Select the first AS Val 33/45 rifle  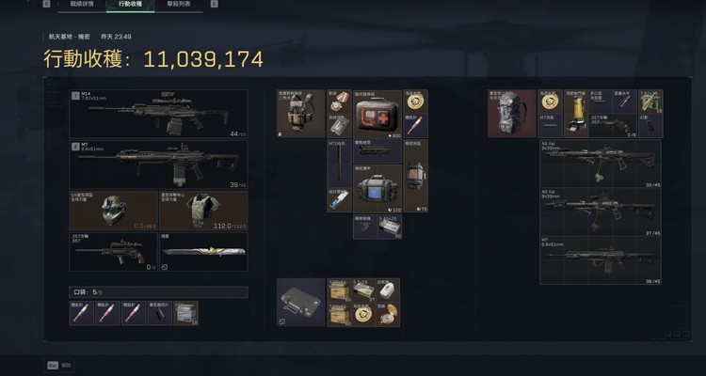point(601,164)
